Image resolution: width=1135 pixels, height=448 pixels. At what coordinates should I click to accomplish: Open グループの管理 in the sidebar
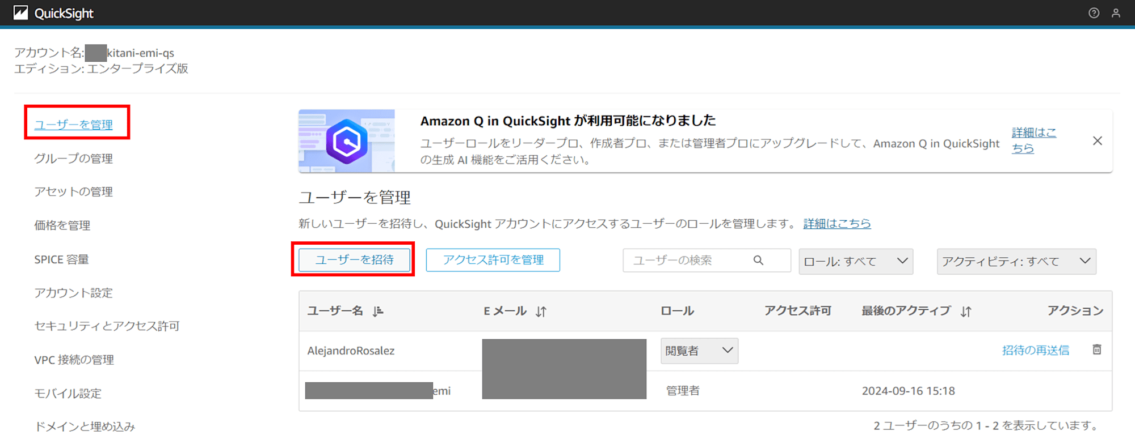tap(74, 159)
